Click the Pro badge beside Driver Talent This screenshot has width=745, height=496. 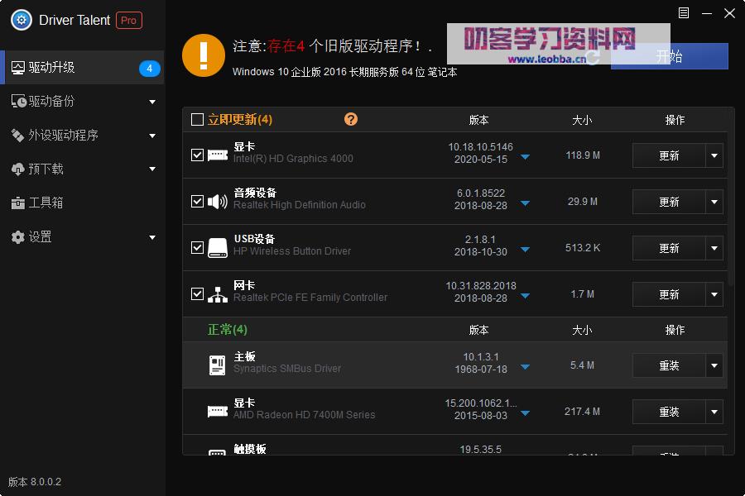point(129,21)
